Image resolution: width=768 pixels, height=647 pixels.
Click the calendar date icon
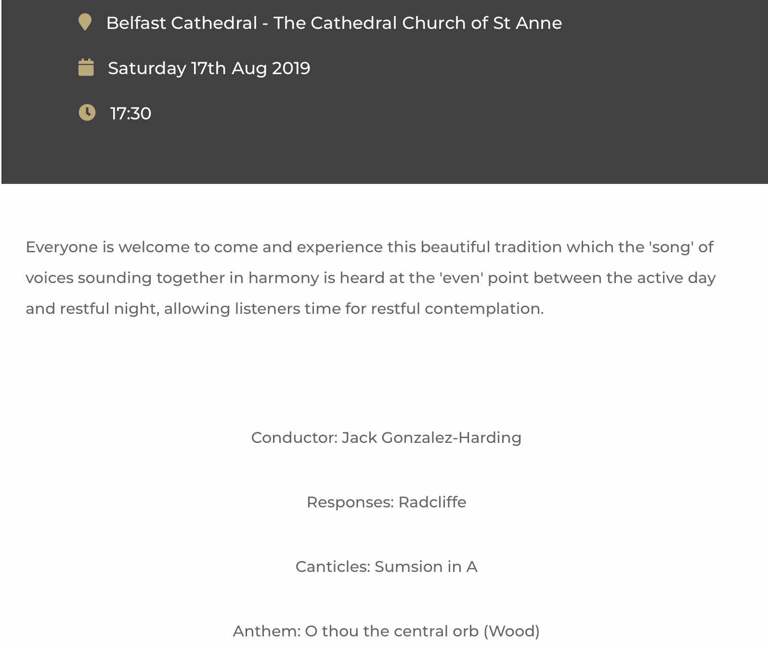[86, 67]
